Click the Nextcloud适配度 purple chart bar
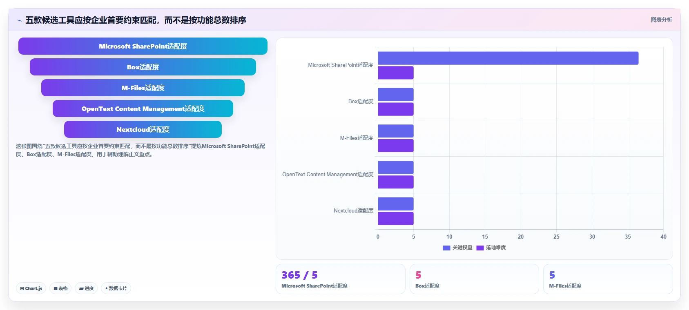Image resolution: width=689 pixels, height=310 pixels. 396,218
